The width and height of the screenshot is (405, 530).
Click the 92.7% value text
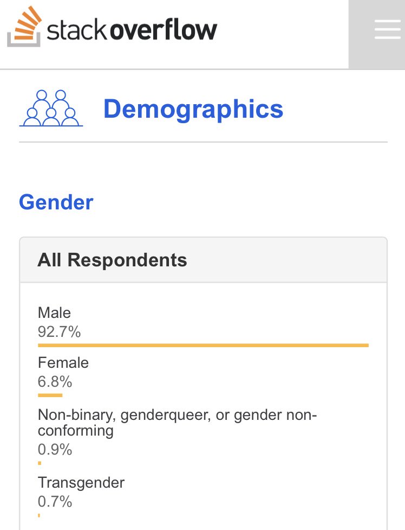click(x=59, y=331)
